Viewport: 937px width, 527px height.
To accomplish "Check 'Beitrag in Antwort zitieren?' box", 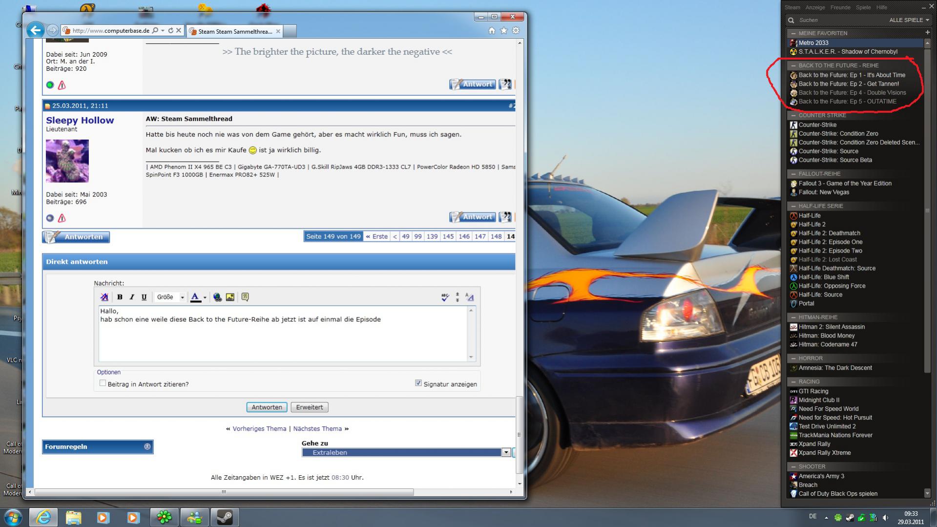I will tap(103, 383).
